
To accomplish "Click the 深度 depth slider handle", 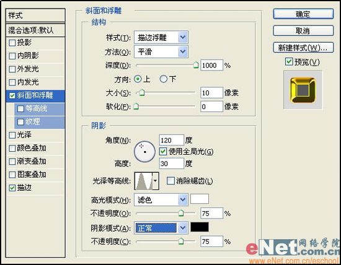I will [196, 65].
